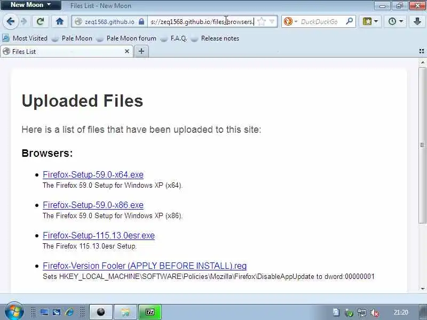This screenshot has height=320, width=427.
Task: Open the History clock button
Action: (392, 21)
